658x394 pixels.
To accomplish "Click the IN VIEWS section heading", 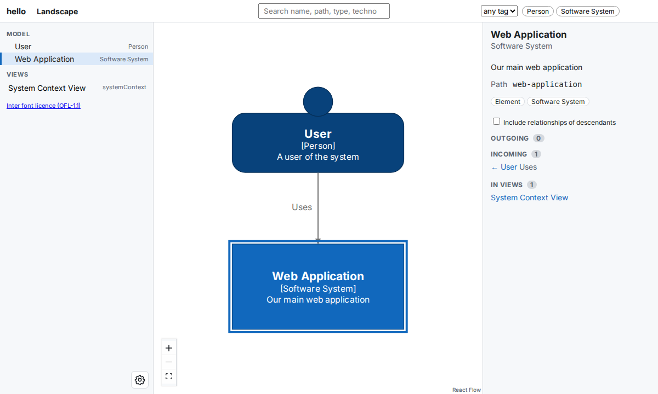I will (507, 185).
